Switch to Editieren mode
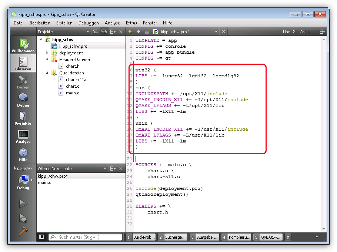 click(x=23, y=64)
